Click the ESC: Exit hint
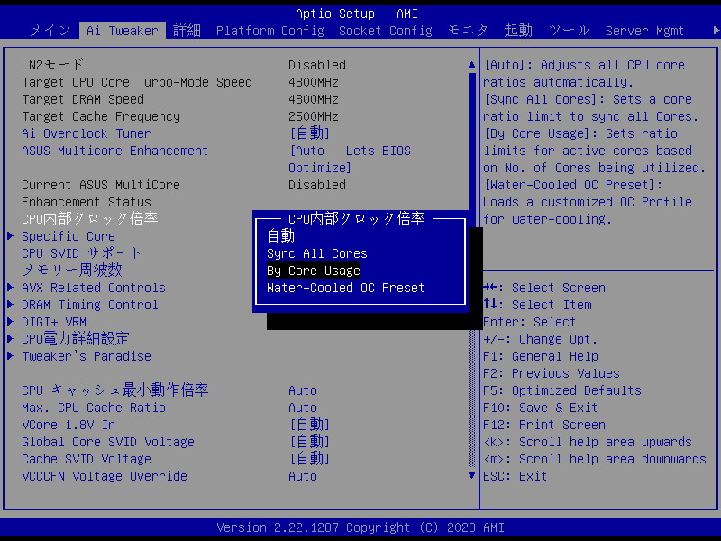This screenshot has height=541, width=721. pyautogui.click(x=515, y=476)
